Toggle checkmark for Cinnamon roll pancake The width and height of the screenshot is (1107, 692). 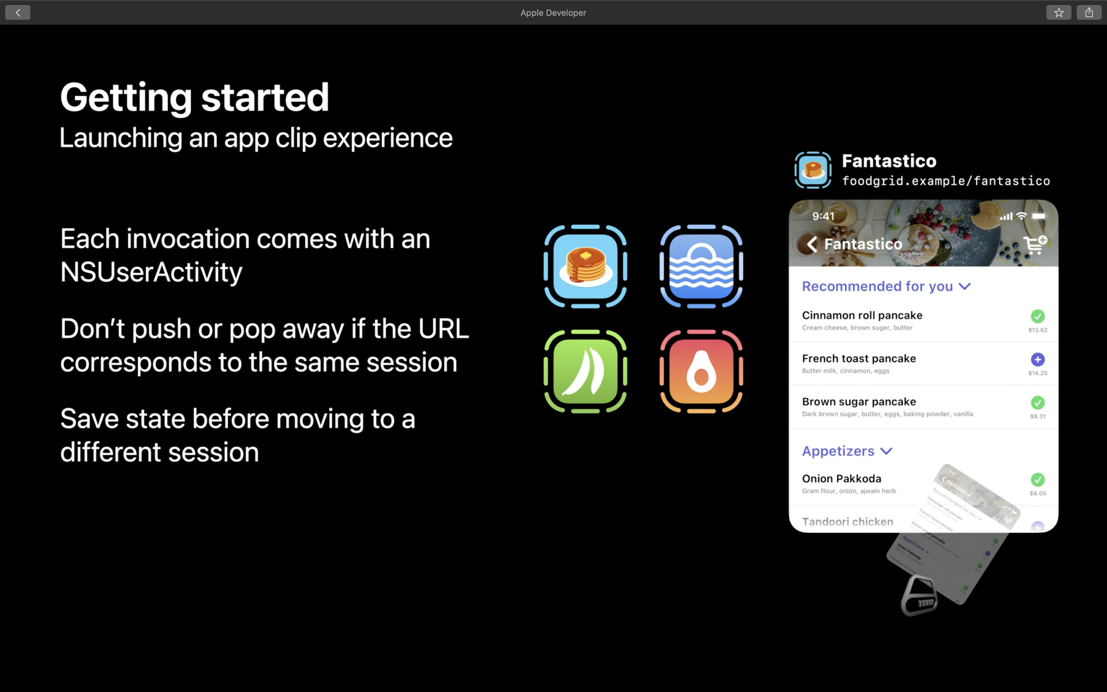[x=1037, y=316]
